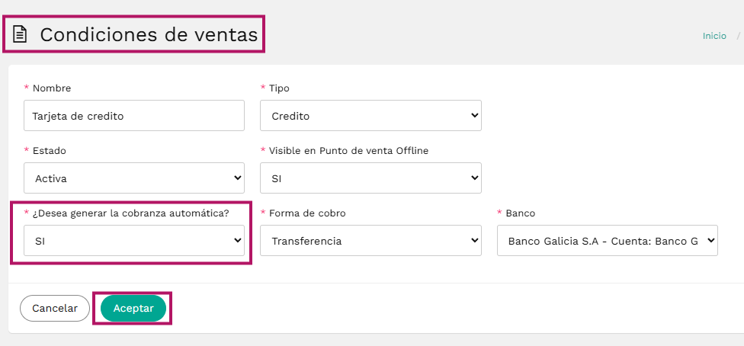Click the Forma de cobro label
744x346 pixels.
point(307,213)
